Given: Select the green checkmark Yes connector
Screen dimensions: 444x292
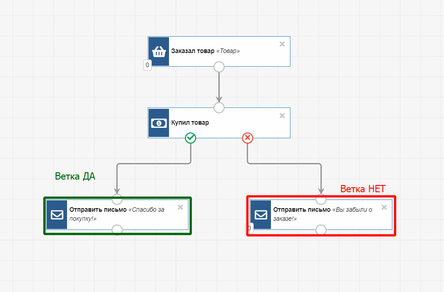Looking at the screenshot, I should (x=191, y=138).
